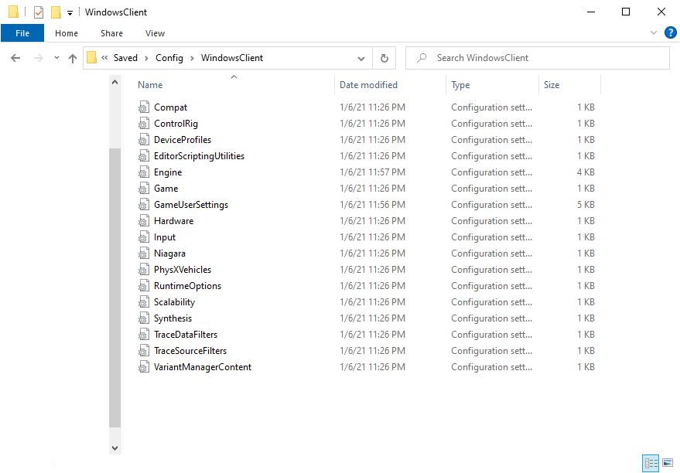Sort files by Size column
This screenshot has height=473, width=680.
(552, 85)
